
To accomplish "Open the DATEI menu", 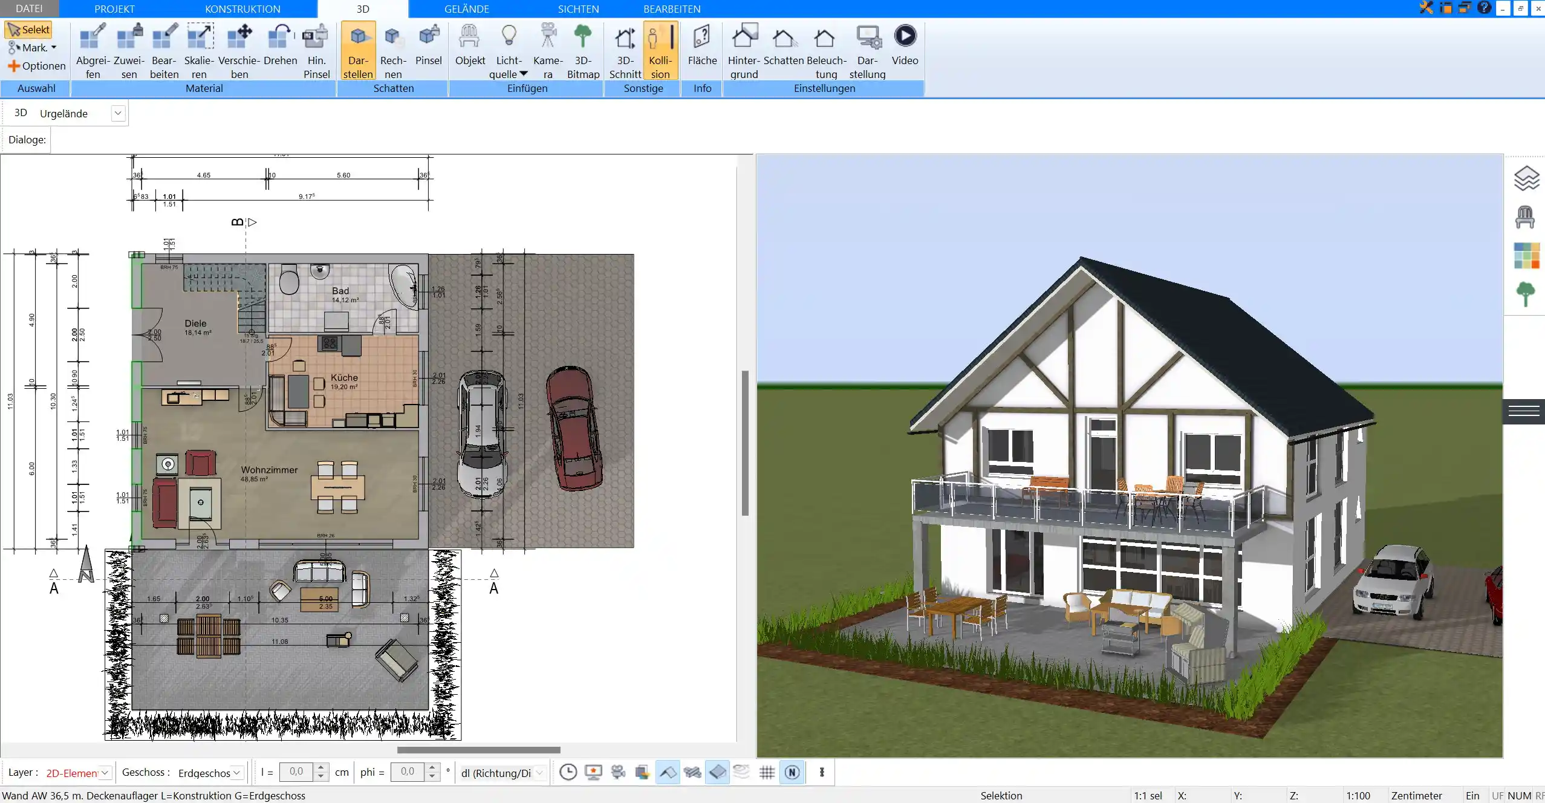I will point(29,8).
